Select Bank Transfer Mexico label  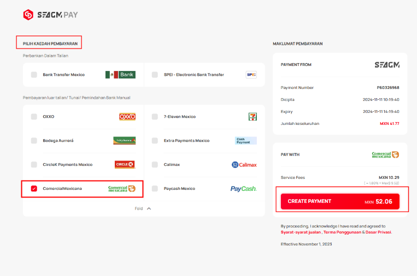coord(64,75)
